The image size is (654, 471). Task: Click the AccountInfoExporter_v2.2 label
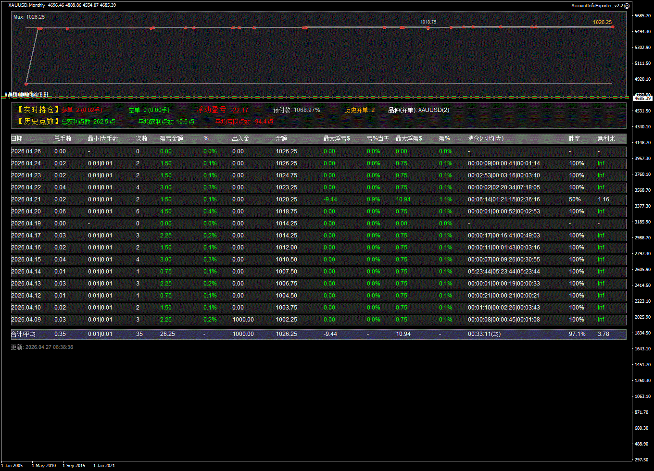pos(597,5)
